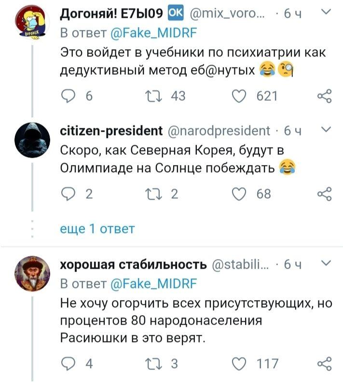Open citizen-president's hooded avatar
343x385 pixels.
click(31, 139)
